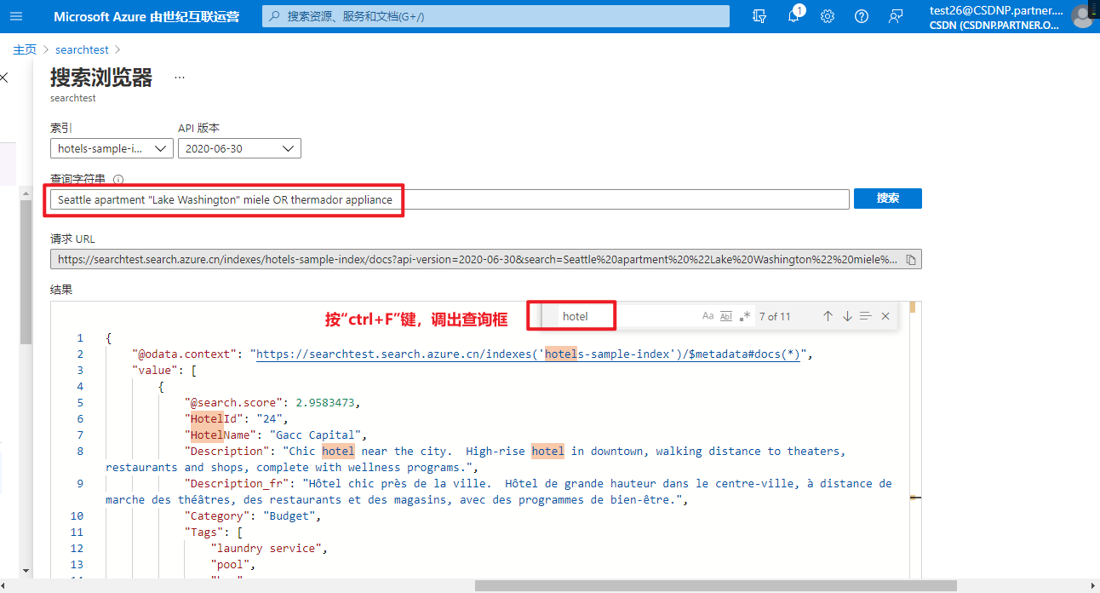Open the API 版本 2020-06-30 dropdown

(x=239, y=148)
